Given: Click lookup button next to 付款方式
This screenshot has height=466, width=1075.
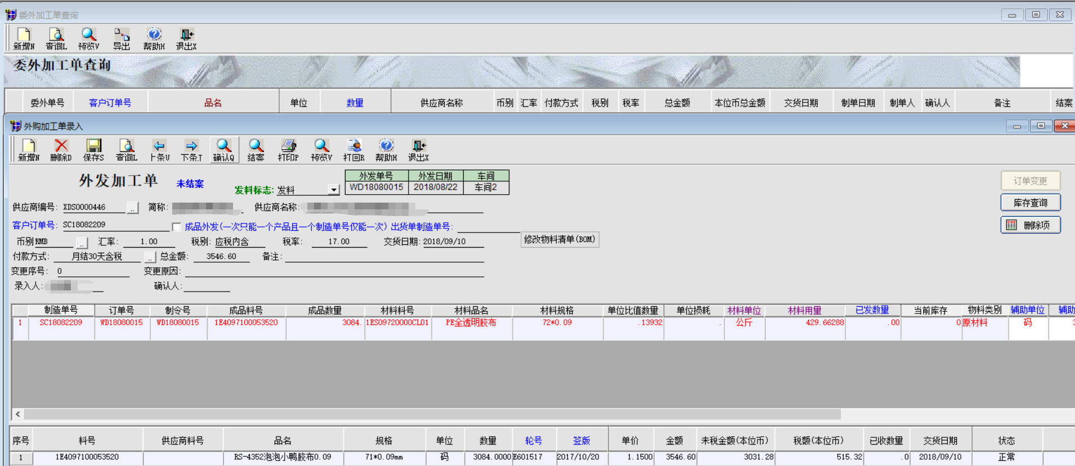Looking at the screenshot, I should [x=150, y=257].
